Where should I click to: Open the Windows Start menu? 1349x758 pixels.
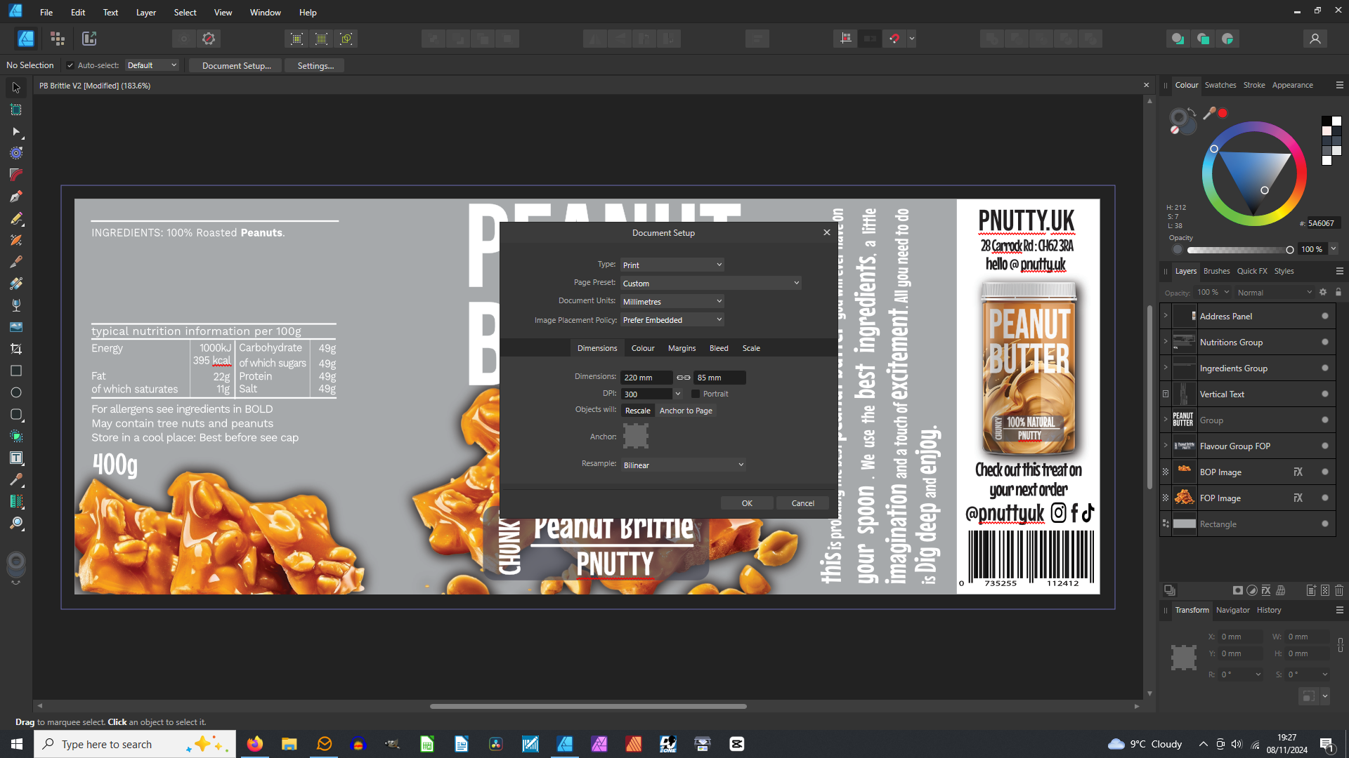[17, 744]
